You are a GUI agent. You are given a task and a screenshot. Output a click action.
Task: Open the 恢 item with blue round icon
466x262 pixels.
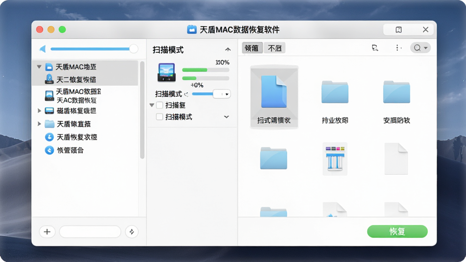pos(64,150)
